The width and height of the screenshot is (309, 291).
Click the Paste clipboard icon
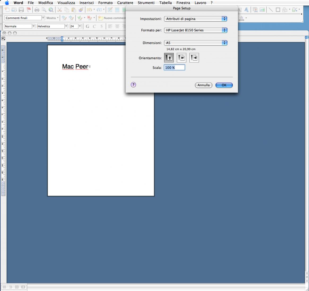pos(74,10)
